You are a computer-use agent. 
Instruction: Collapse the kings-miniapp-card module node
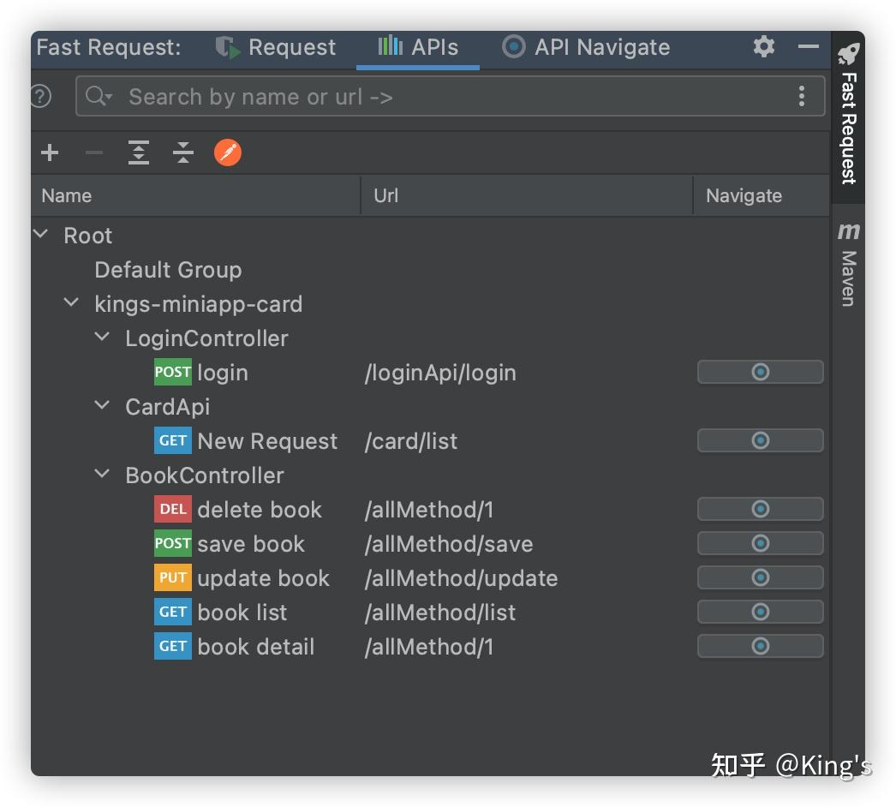pyautogui.click(x=72, y=302)
